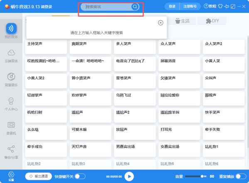
Task: Play the 欢呼掌声 sound effect
Action: 90,98
